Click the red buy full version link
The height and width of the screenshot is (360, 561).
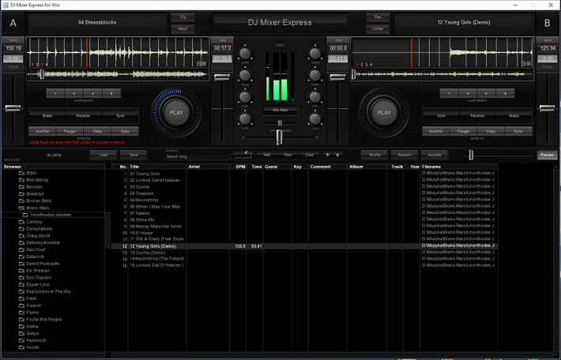77,142
